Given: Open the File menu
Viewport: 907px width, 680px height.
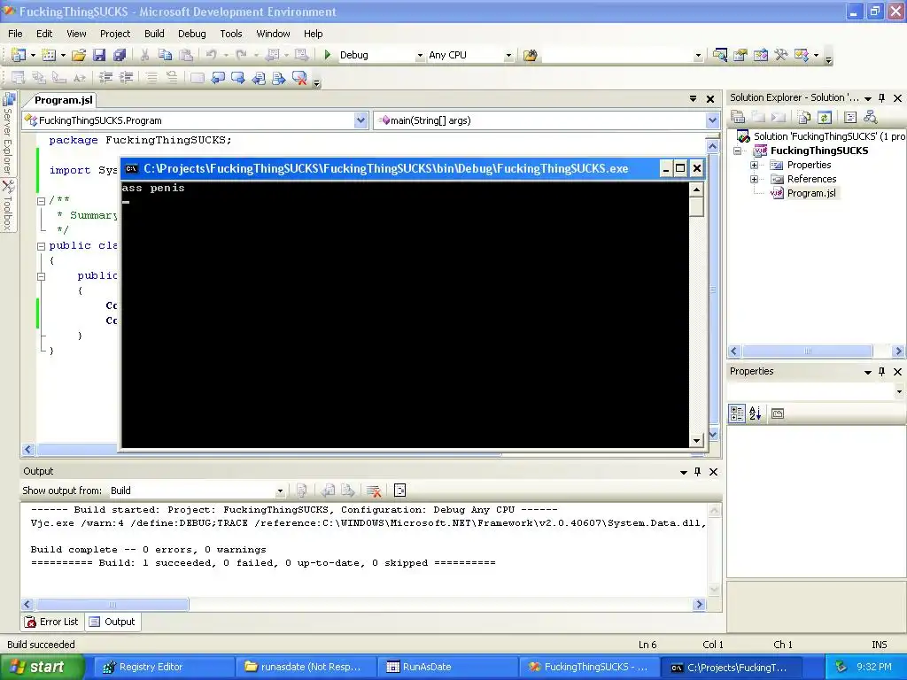Looking at the screenshot, I should tap(16, 34).
